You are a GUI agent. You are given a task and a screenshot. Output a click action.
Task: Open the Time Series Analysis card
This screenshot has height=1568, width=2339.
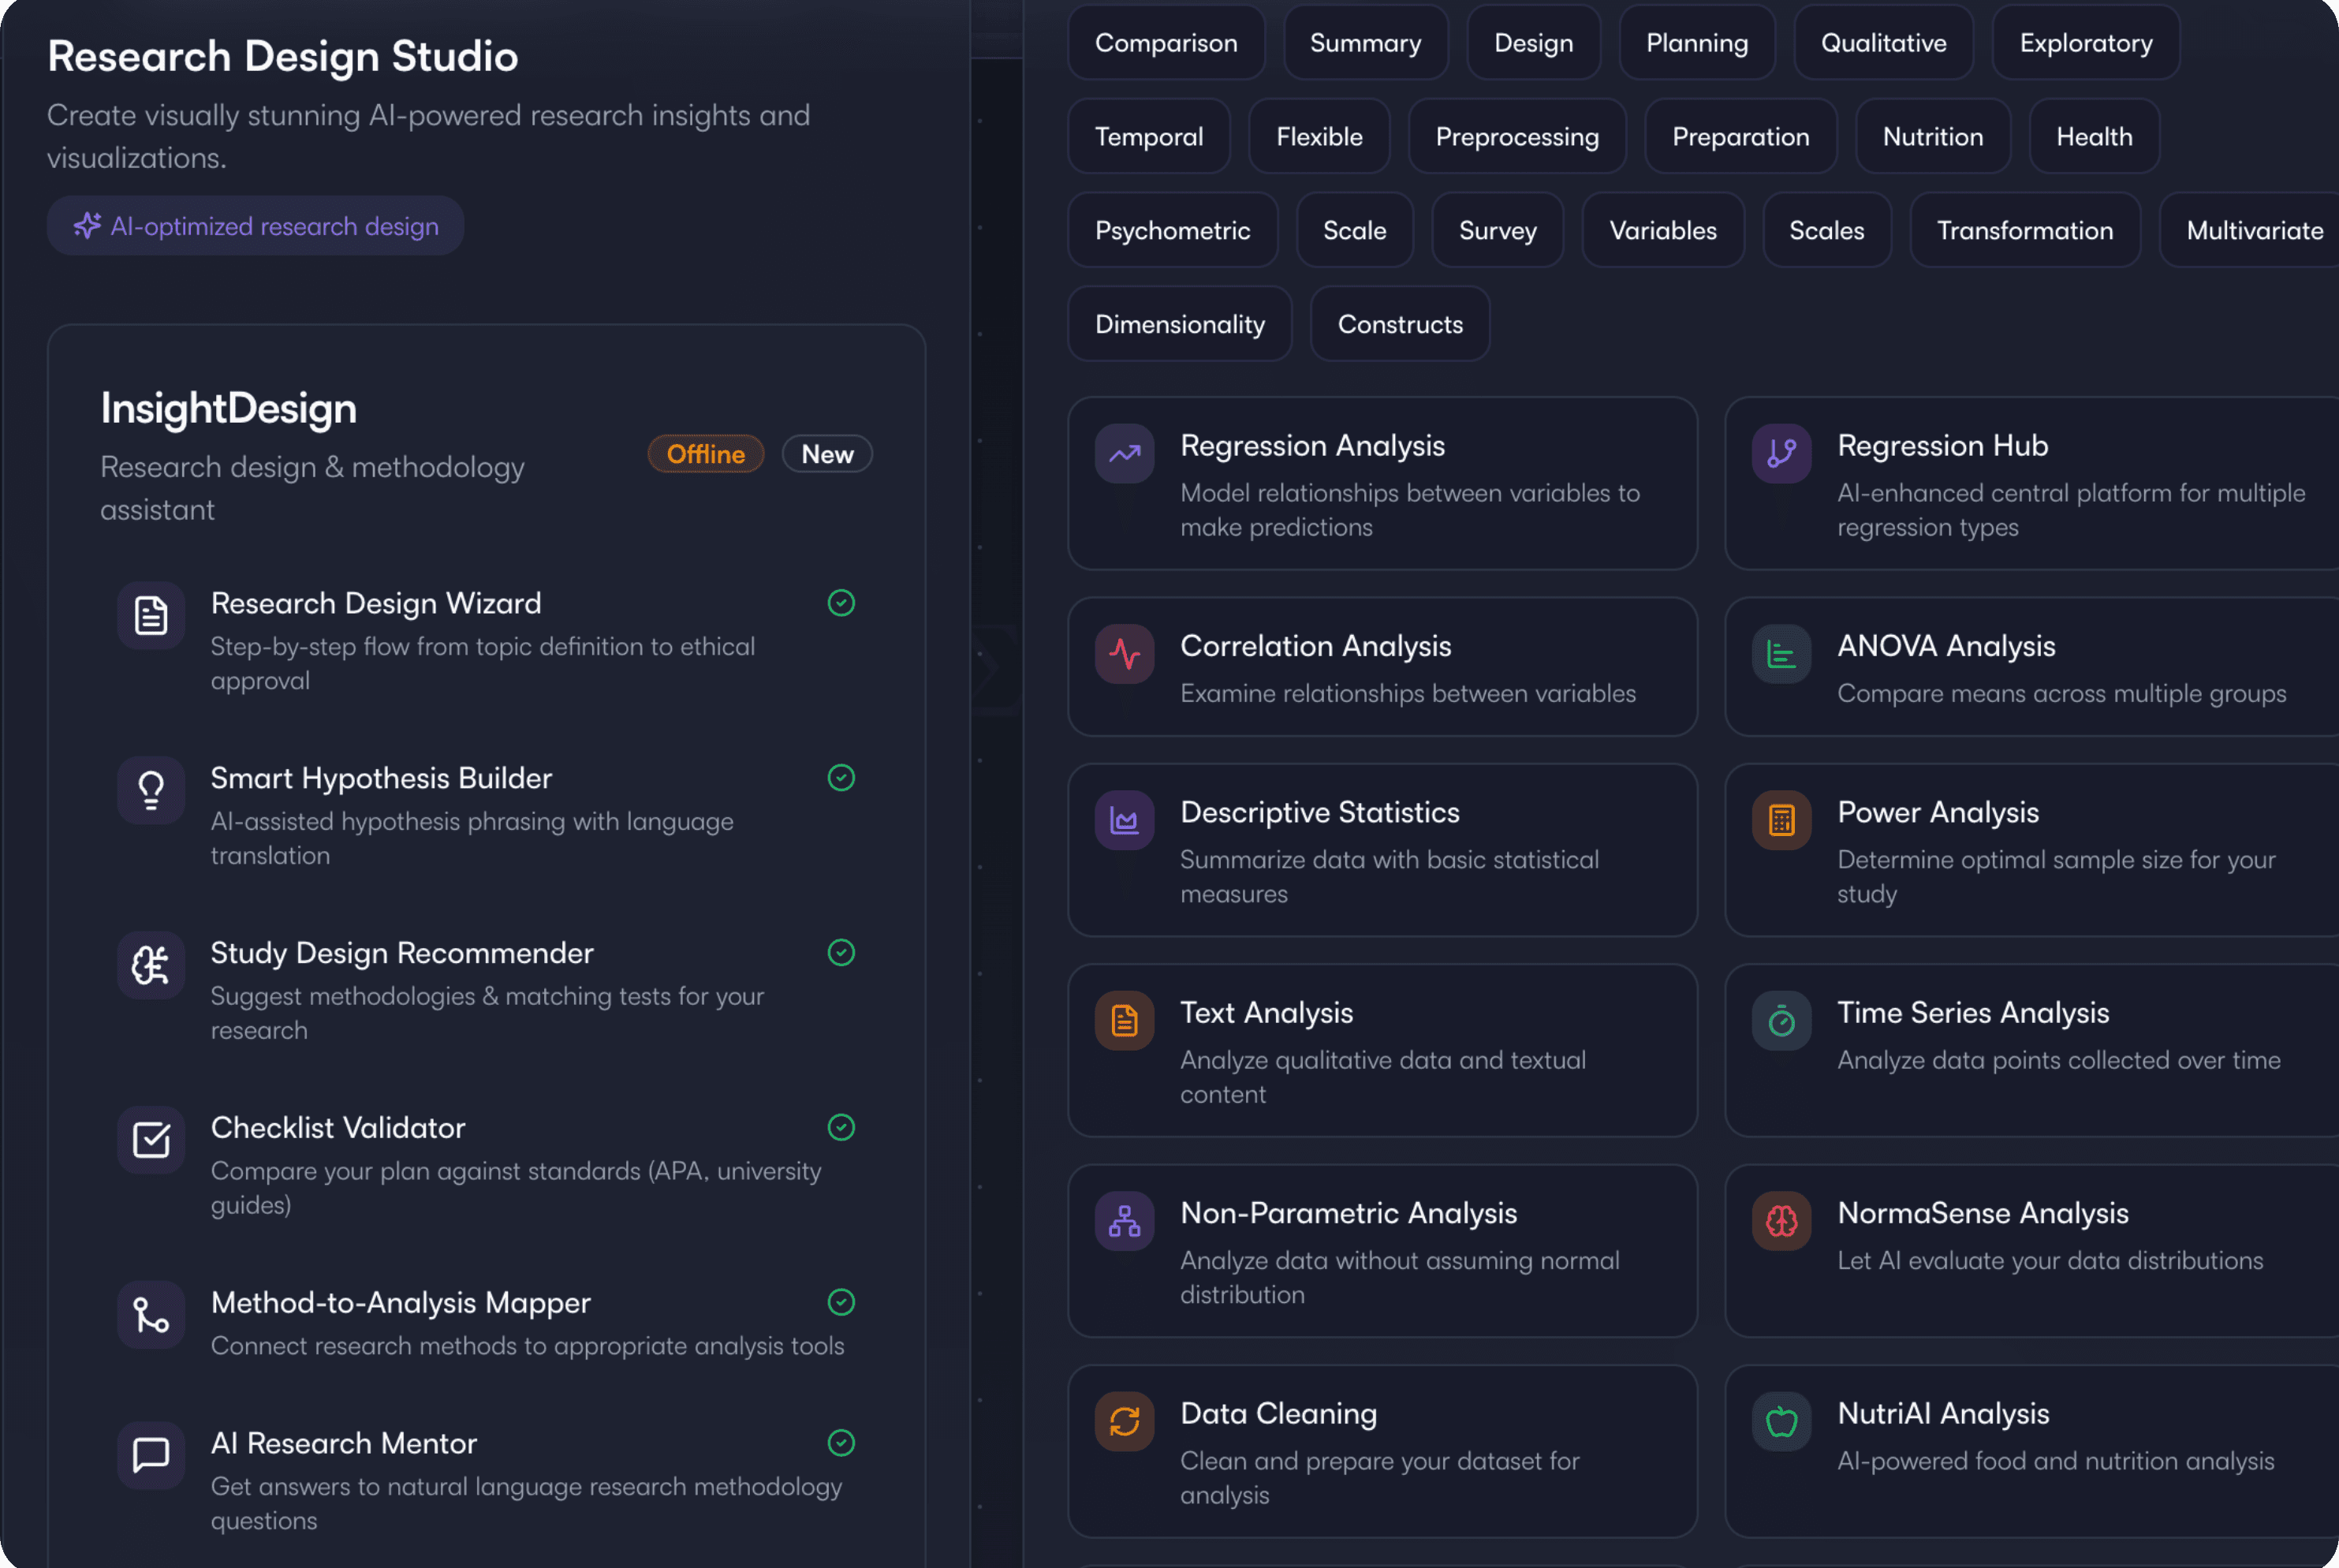[x=2029, y=1050]
